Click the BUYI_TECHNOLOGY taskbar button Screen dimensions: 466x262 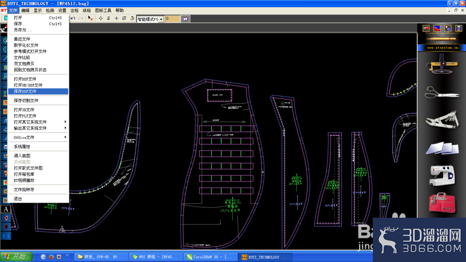pyautogui.click(x=265, y=257)
